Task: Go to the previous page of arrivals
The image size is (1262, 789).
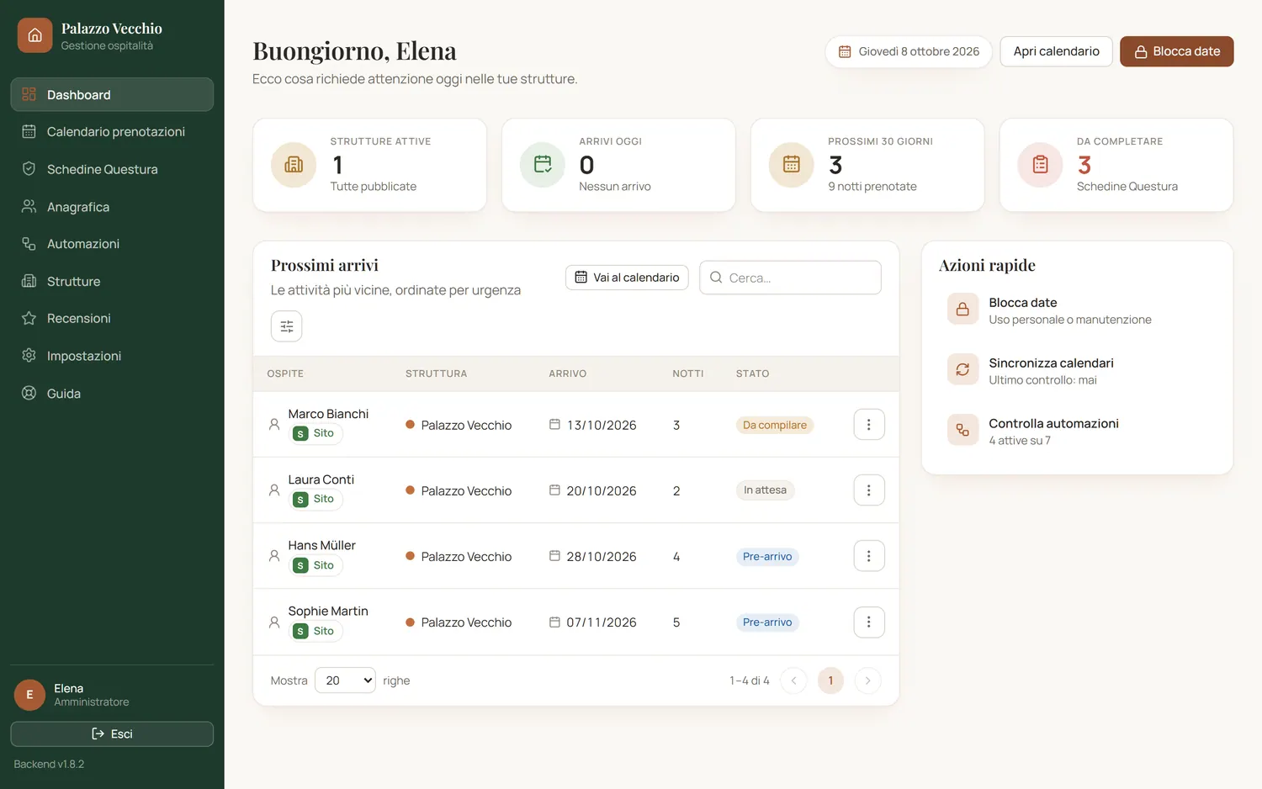Action: click(793, 680)
